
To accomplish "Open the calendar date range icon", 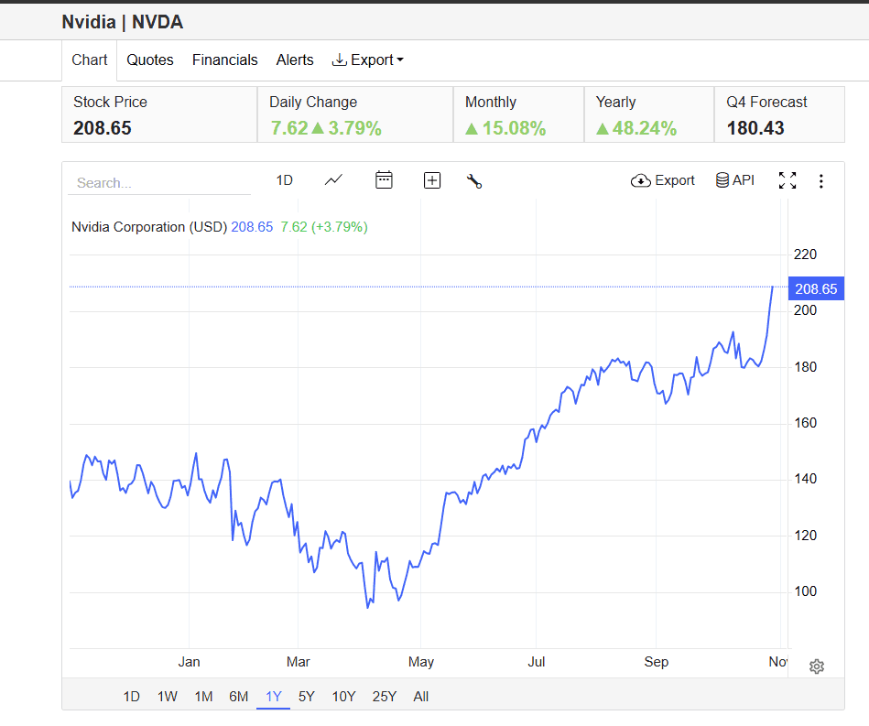I will coord(384,180).
